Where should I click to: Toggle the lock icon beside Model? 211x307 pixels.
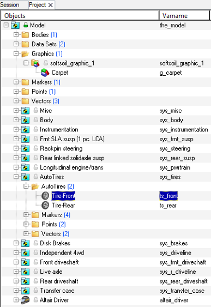(x=26, y=25)
